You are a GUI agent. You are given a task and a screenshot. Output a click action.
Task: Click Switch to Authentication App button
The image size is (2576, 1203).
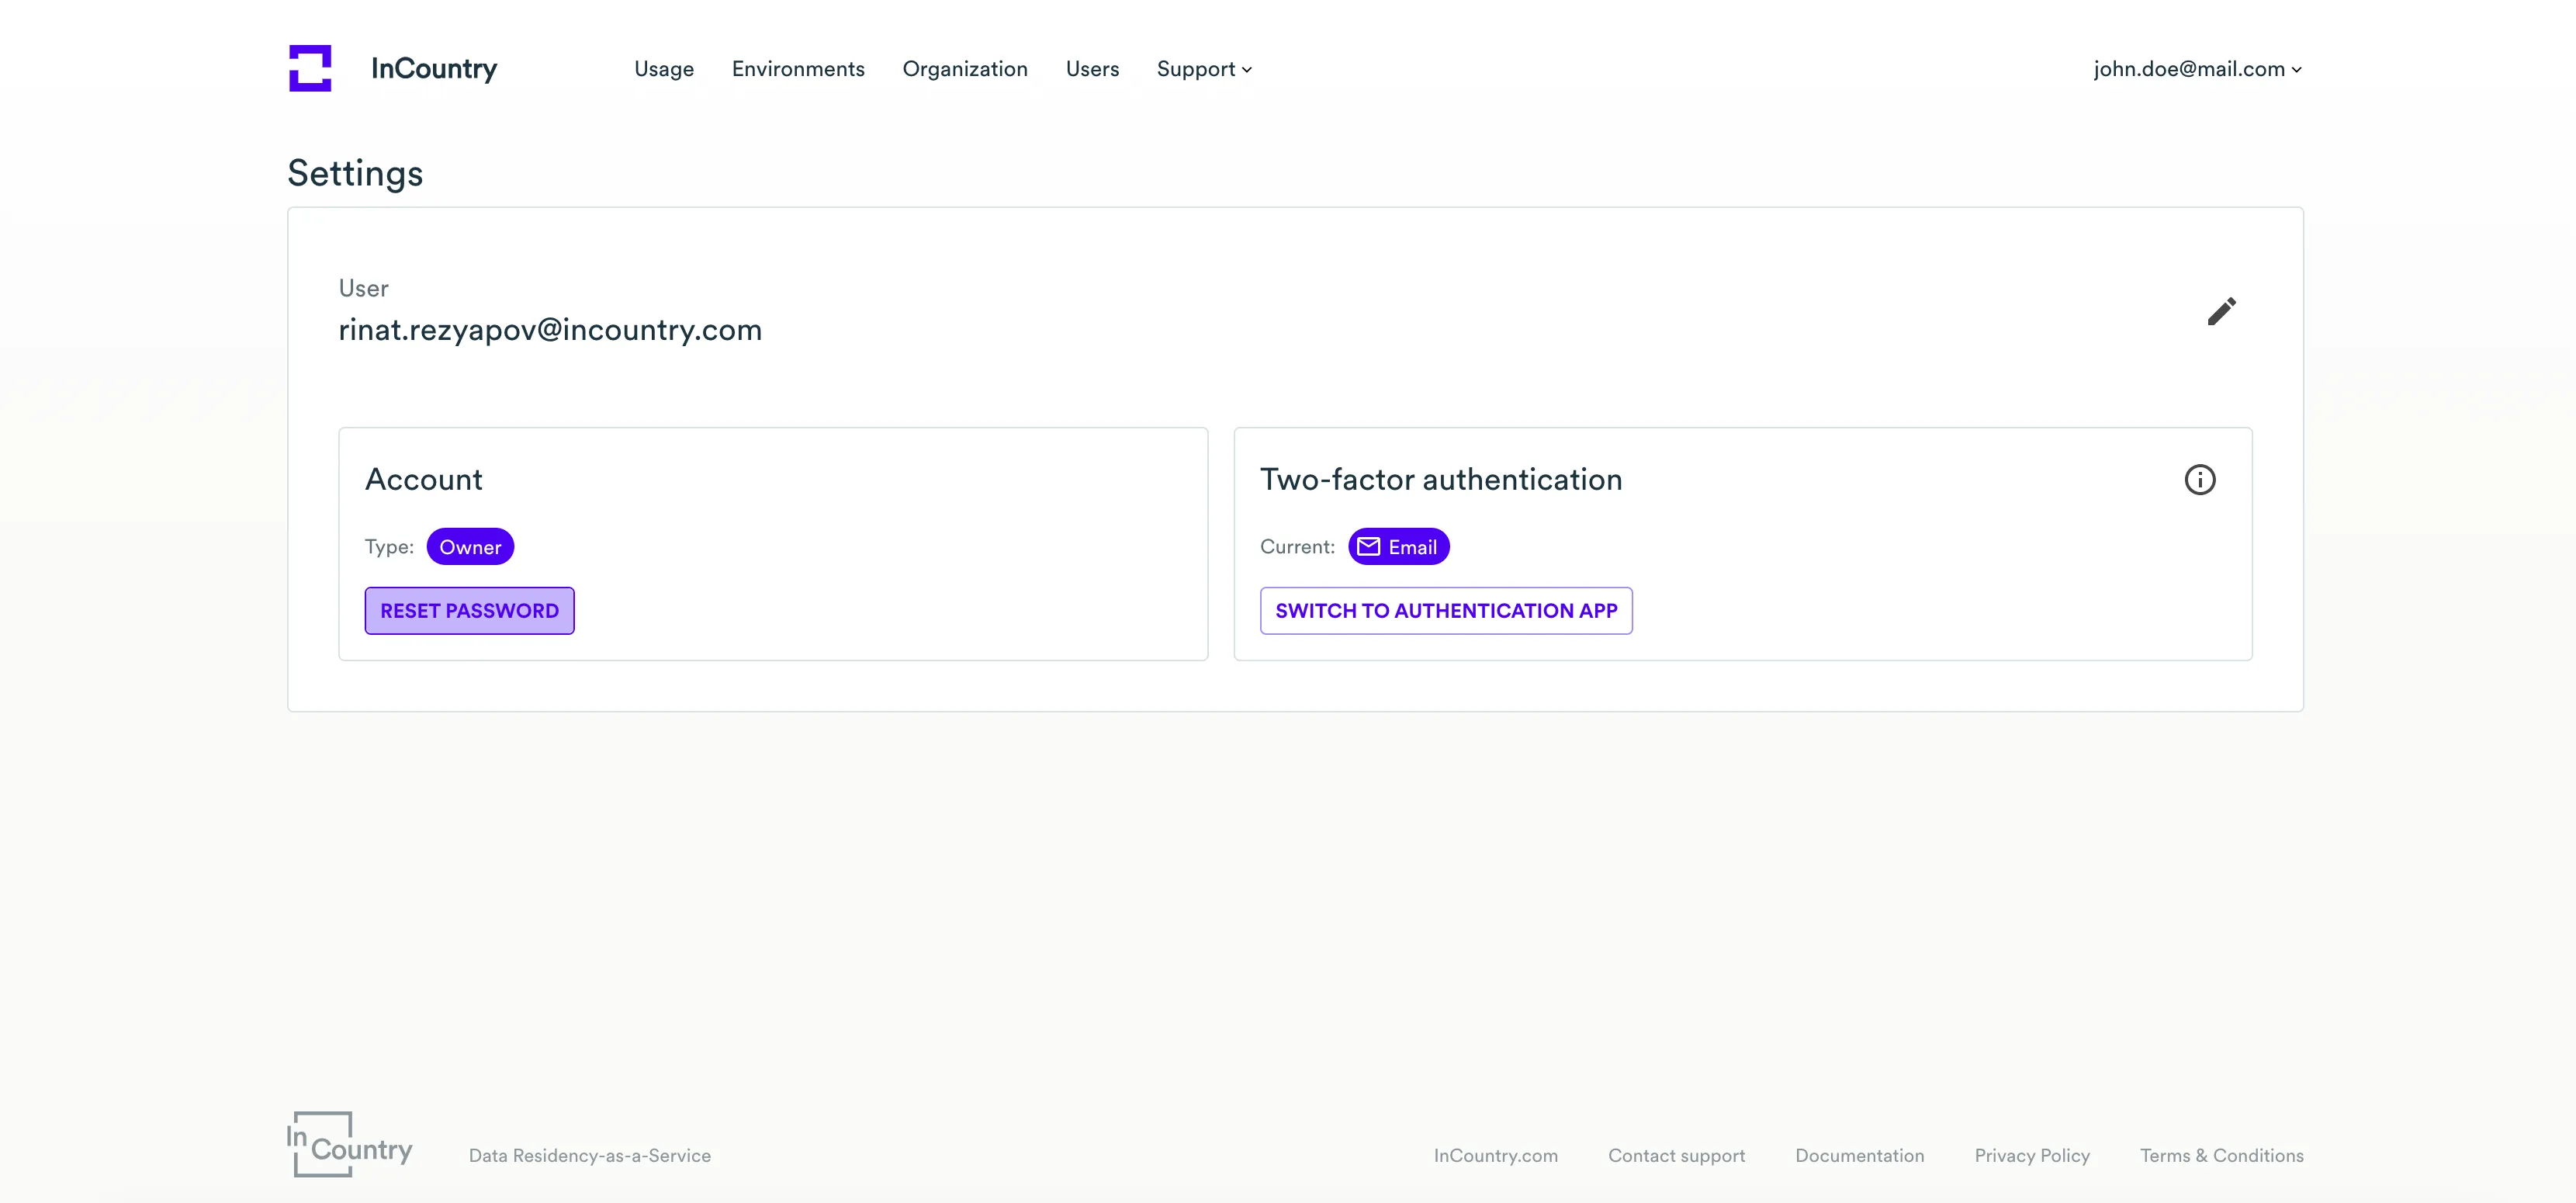click(x=1446, y=611)
